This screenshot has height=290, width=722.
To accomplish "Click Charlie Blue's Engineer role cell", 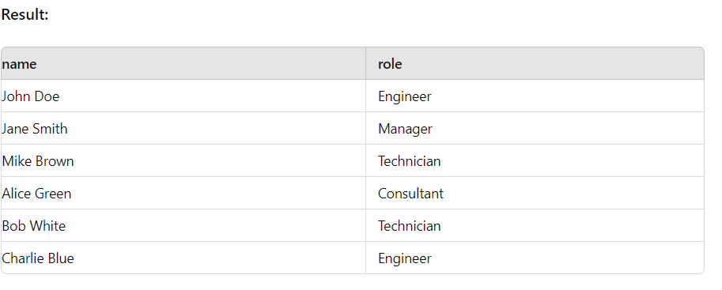I will [535, 258].
